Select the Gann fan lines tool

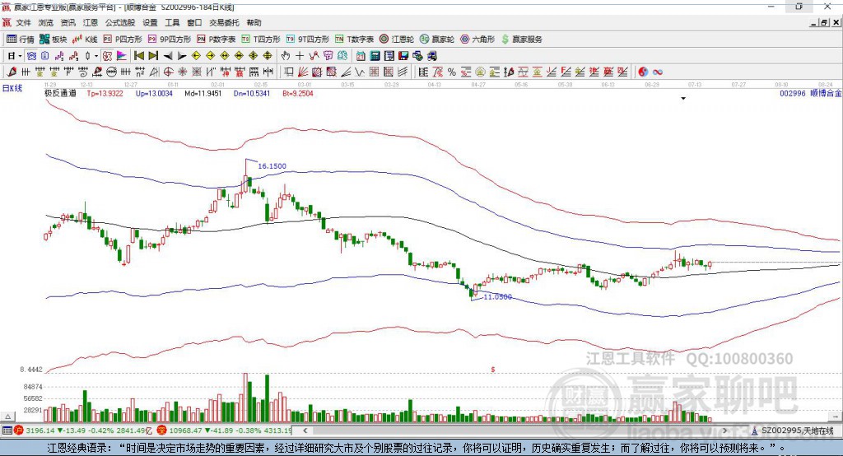[303, 72]
